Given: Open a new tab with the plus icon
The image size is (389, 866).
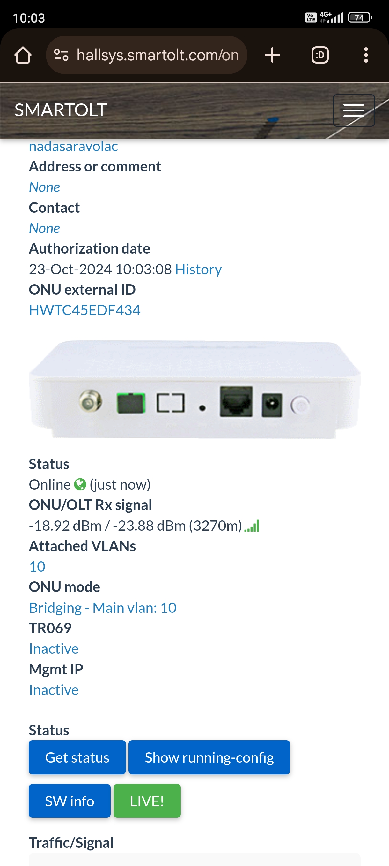Looking at the screenshot, I should pyautogui.click(x=272, y=55).
